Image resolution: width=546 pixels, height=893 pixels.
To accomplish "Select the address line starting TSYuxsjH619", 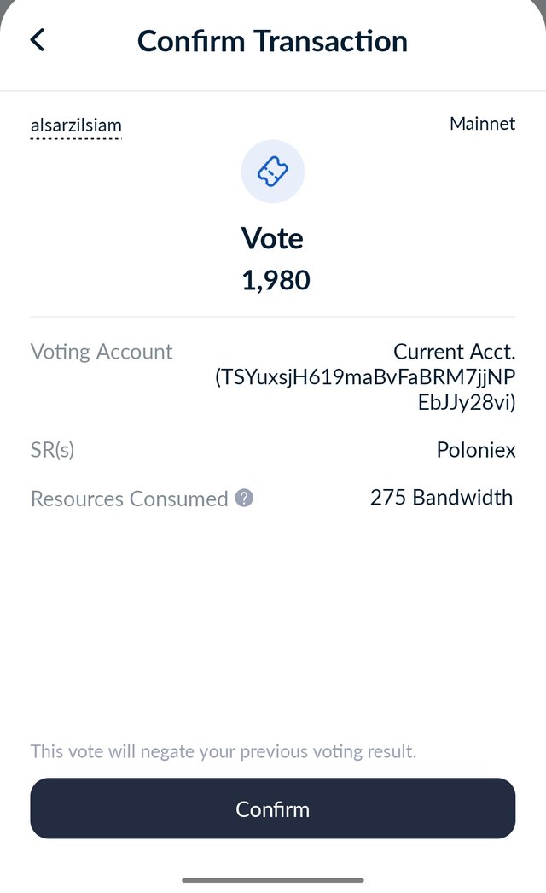I will click(365, 377).
